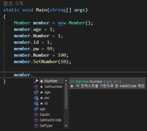
Task: Click the field icon beside id
Action: pyautogui.click(x=36, y=103)
